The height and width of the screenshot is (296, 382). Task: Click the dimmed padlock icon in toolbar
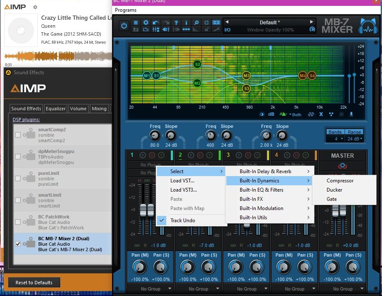point(207,29)
